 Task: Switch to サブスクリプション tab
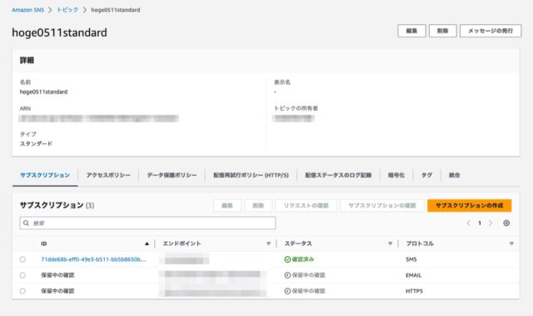(x=45, y=175)
